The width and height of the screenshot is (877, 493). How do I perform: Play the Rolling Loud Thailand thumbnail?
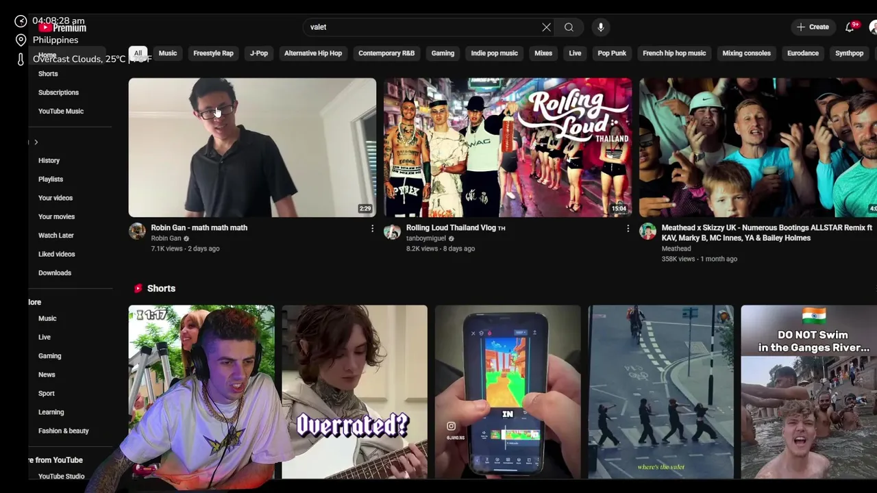point(508,147)
